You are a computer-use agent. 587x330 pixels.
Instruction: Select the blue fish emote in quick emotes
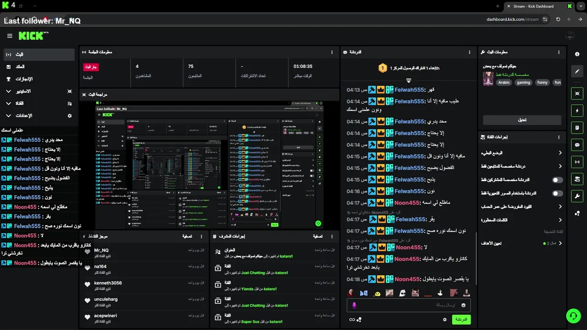tap(364, 293)
